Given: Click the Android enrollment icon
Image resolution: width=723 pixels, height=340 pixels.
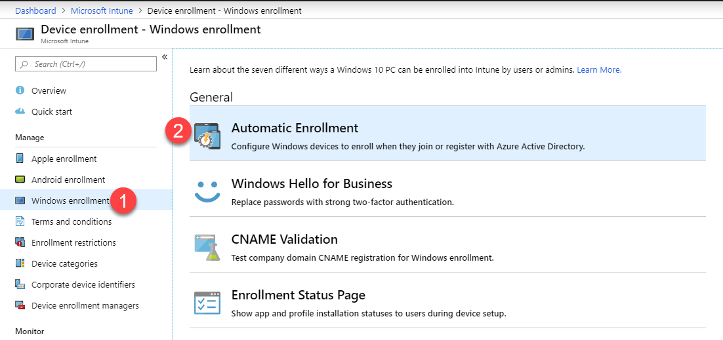Looking at the screenshot, I should click(x=20, y=179).
